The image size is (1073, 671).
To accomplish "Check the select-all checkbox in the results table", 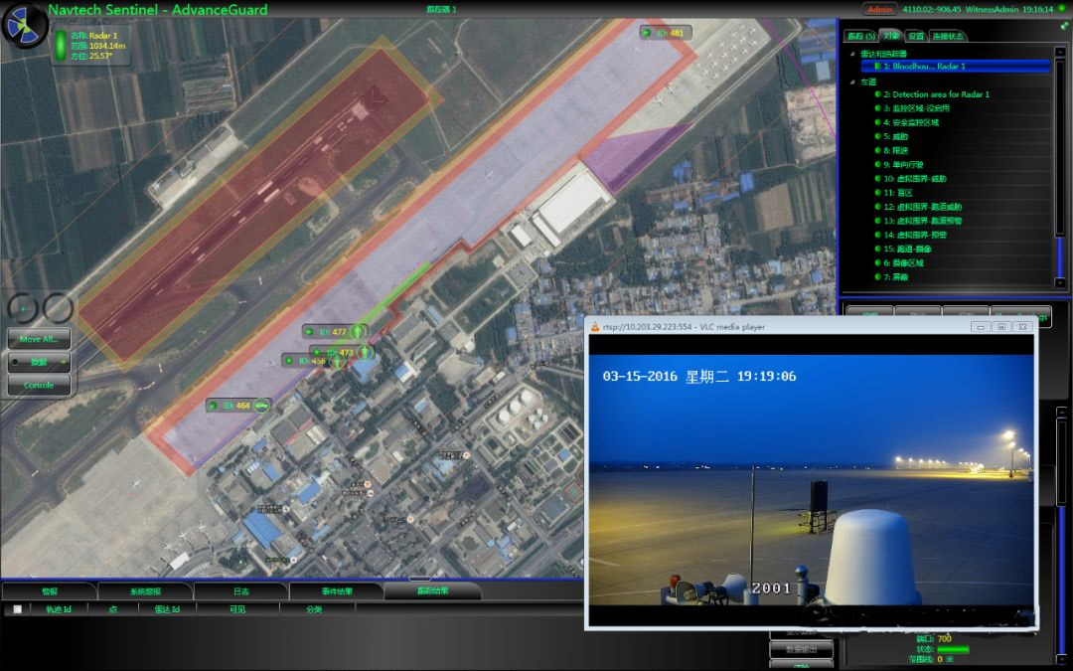I will click(15, 608).
